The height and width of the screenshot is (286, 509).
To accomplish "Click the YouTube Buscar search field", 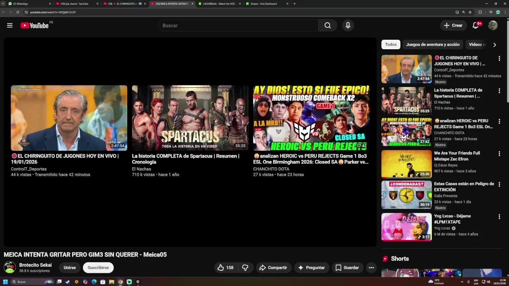I will click(238, 25).
